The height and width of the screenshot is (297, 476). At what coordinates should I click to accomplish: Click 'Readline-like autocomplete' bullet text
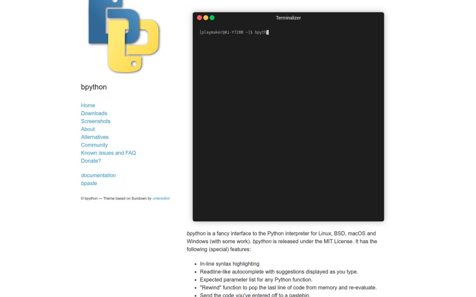[279, 272]
